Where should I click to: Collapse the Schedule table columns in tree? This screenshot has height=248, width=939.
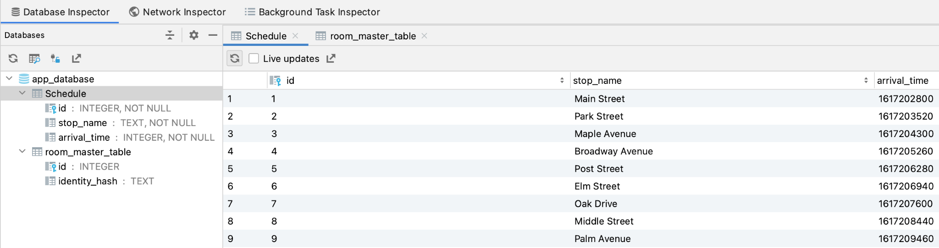(22, 93)
